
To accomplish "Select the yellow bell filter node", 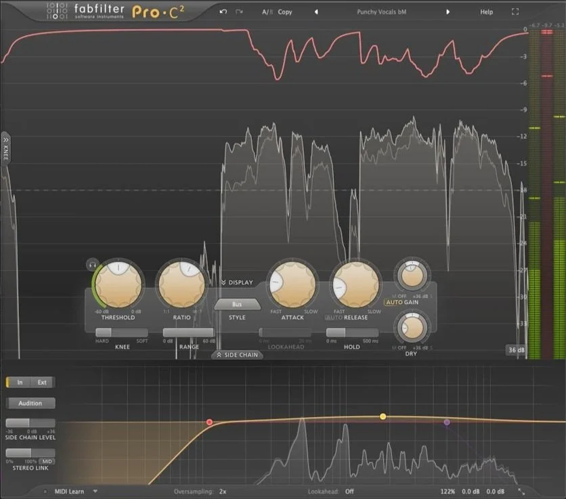I will point(383,416).
